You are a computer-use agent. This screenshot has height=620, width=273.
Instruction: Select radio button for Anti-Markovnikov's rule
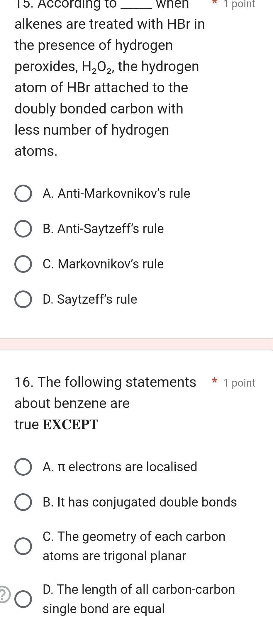click(23, 194)
